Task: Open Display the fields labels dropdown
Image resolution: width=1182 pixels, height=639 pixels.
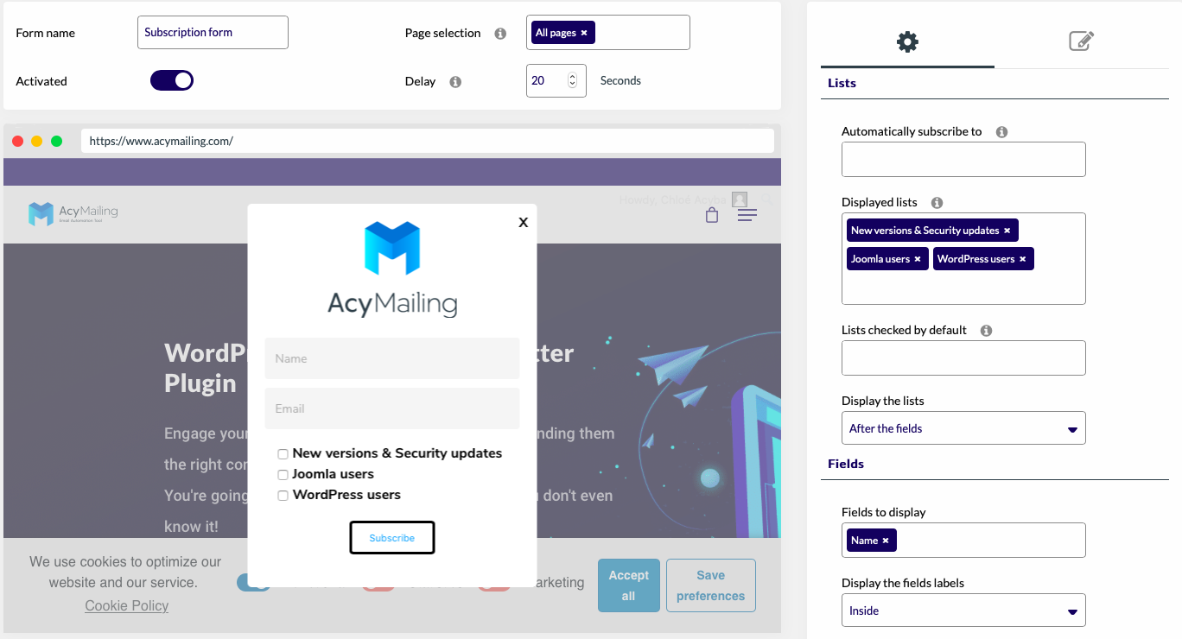Action: 963,611
